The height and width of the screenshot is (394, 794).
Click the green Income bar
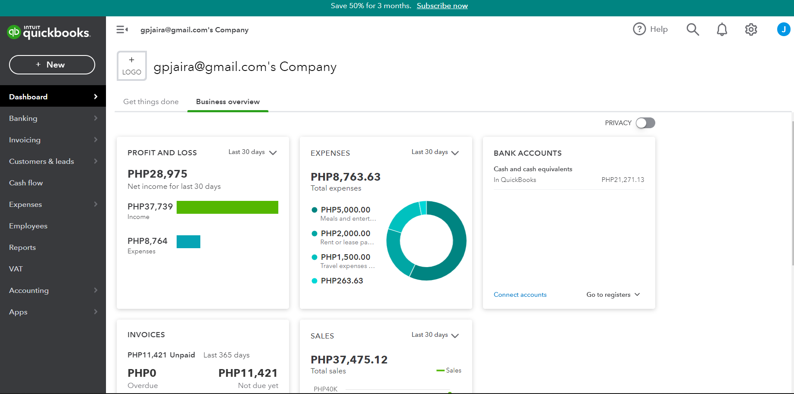(x=227, y=207)
